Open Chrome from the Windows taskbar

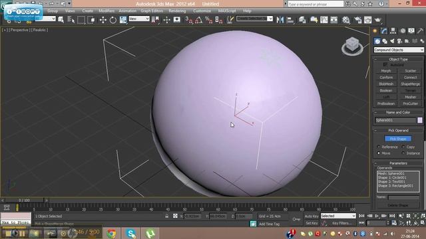click(x=111, y=233)
